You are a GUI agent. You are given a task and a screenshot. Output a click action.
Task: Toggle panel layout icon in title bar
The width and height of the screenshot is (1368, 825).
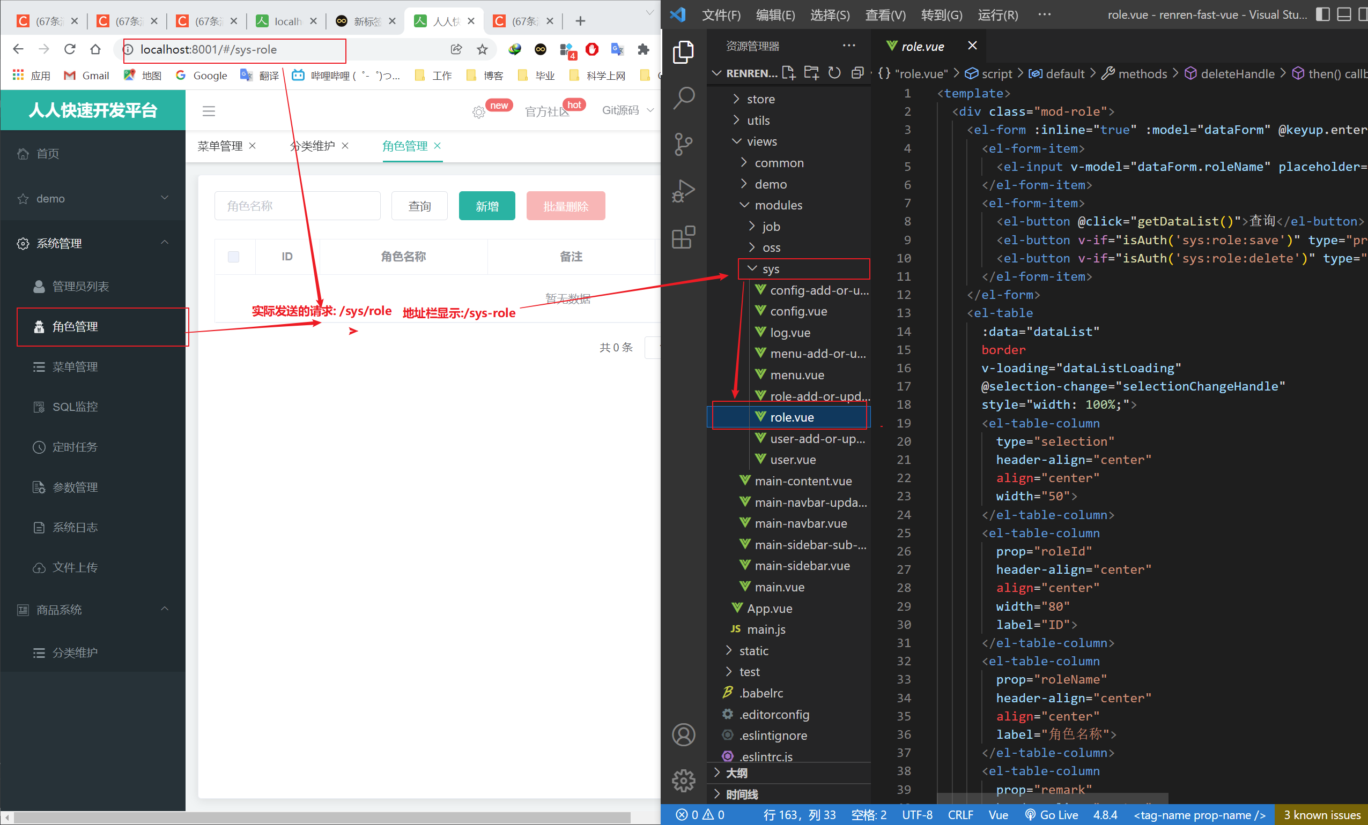(1344, 14)
